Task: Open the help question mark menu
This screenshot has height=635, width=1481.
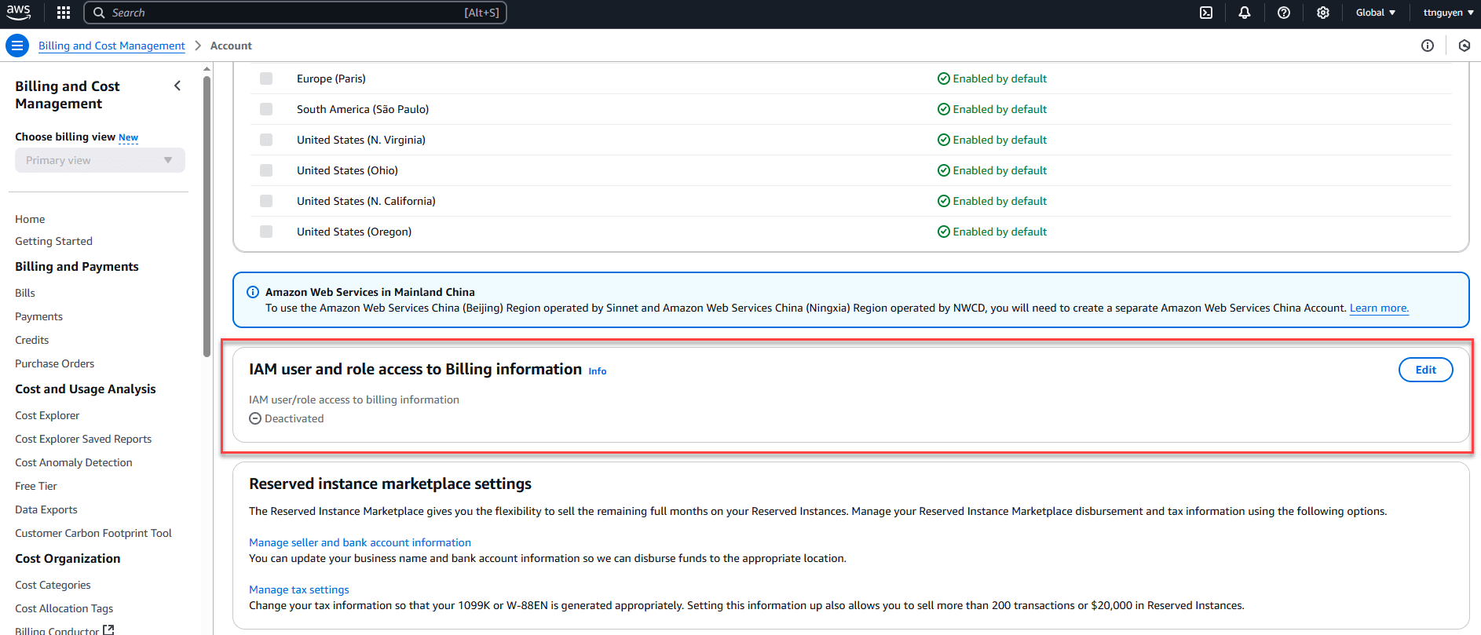Action: coord(1284,13)
